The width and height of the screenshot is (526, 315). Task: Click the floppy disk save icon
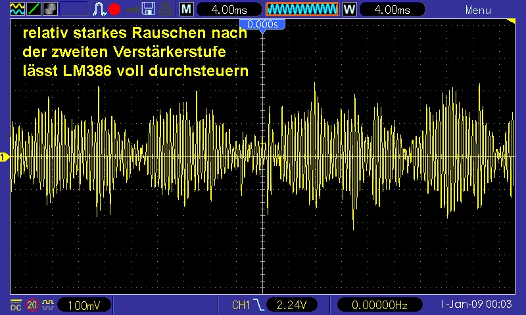pyautogui.click(x=149, y=9)
